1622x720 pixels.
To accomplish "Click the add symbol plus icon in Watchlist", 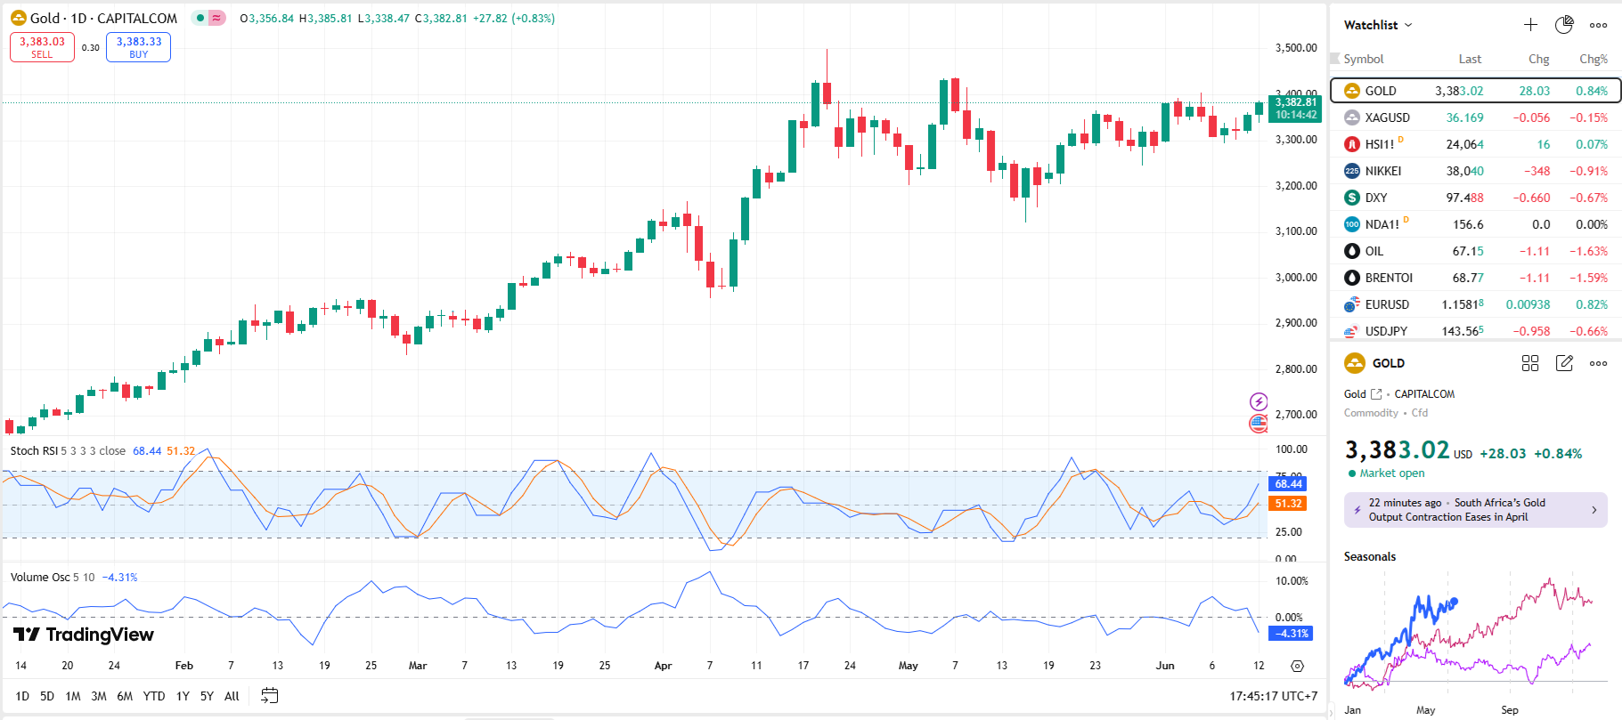I will tap(1530, 25).
